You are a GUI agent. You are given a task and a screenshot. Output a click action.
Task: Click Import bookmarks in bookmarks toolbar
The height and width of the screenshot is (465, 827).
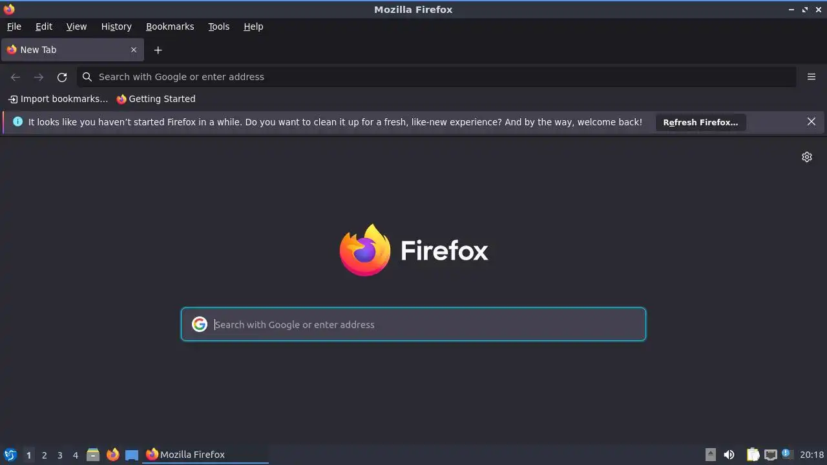click(x=58, y=99)
